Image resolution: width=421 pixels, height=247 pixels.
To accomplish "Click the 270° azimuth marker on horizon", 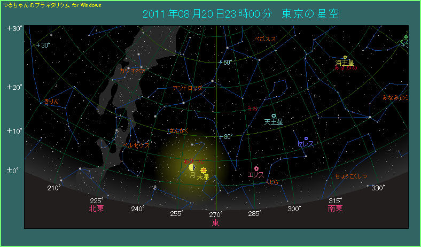I will click(216, 214).
